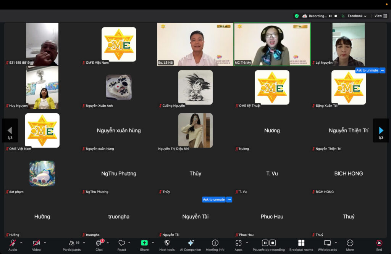The image size is (391, 254).
Task: Click Ask to unmute for Lợi Nguyễn
Action: point(367,71)
